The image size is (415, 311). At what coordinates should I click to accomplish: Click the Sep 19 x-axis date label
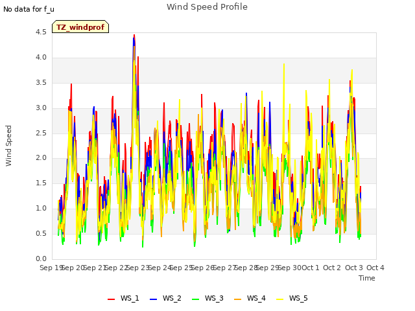[51, 268]
